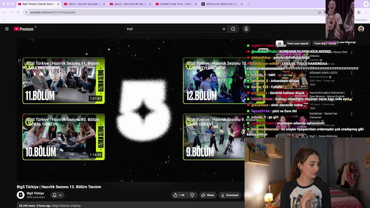The image size is (370, 208).
Task: View site information icon in the address bar
Action: tap(26, 12)
